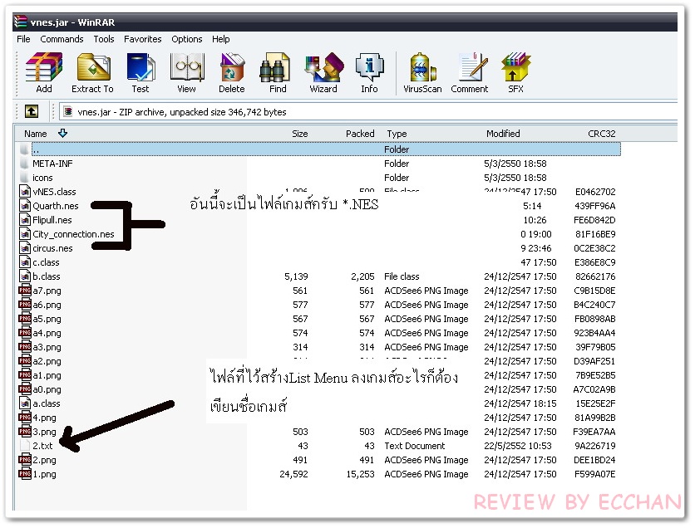Click the a7.png PNG file icon
Screen dimensions: 695x528
click(x=25, y=291)
